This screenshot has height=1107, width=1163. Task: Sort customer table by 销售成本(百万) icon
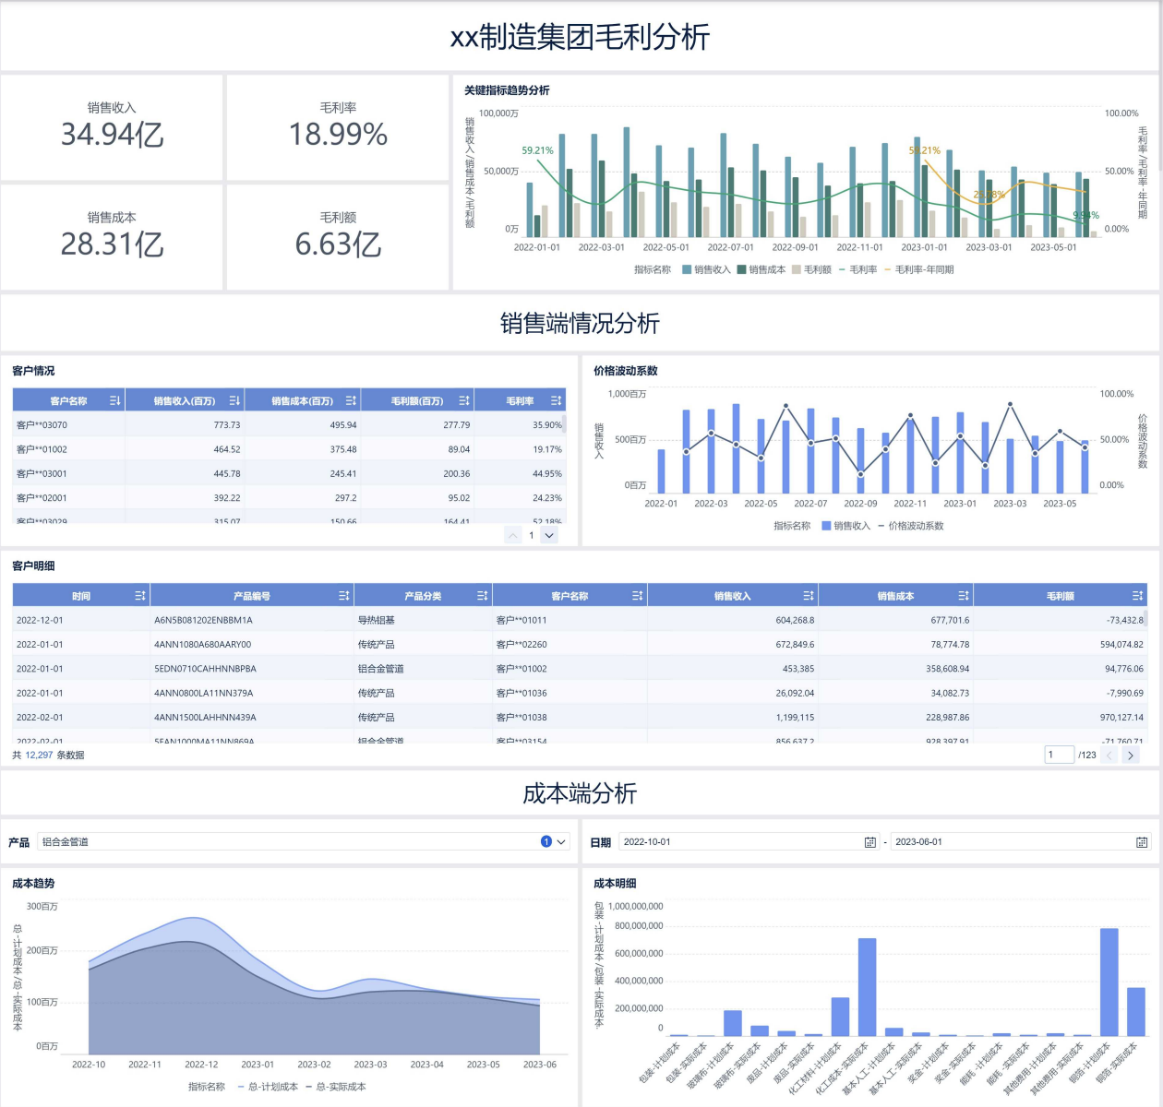tap(351, 400)
